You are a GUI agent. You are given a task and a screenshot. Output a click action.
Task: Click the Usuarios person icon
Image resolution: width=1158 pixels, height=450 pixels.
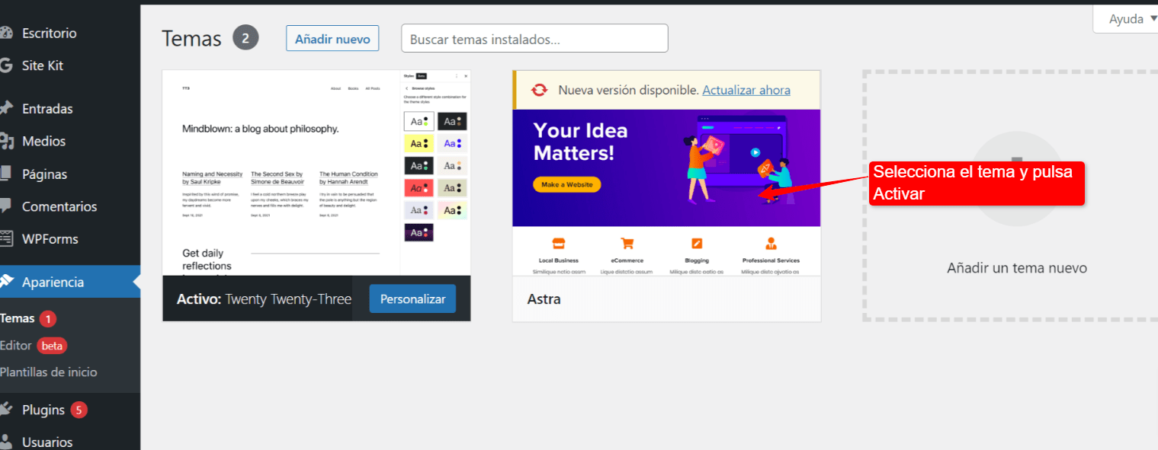pos(6,442)
